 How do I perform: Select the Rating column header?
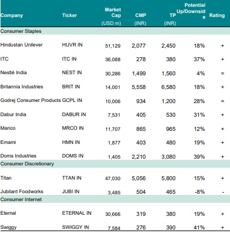point(217,15)
